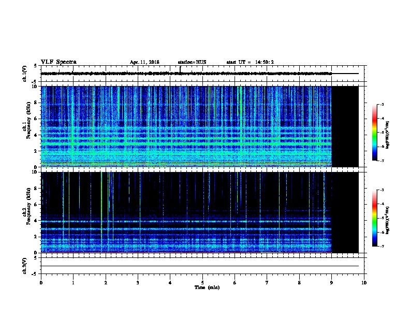
Task: Click time axis tick label "9"
Action: coord(331,282)
